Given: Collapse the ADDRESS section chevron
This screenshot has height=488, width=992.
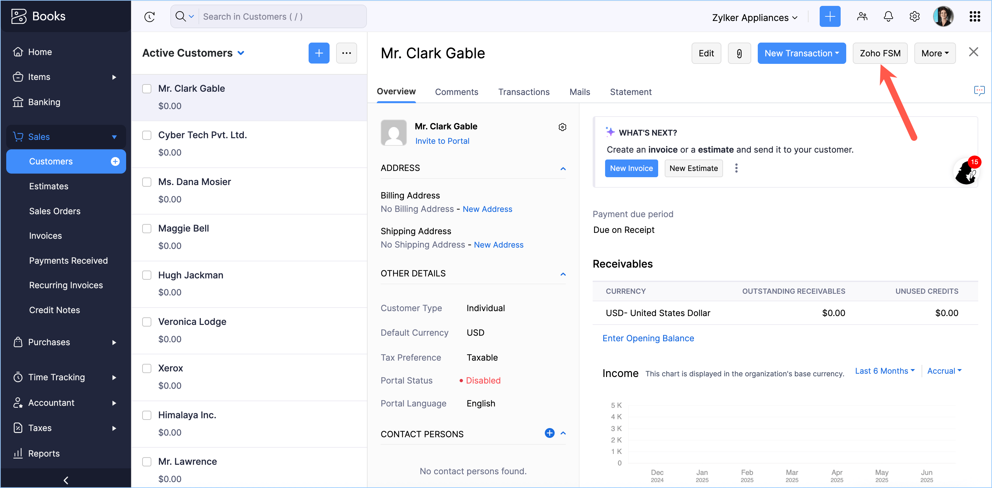Looking at the screenshot, I should [563, 169].
